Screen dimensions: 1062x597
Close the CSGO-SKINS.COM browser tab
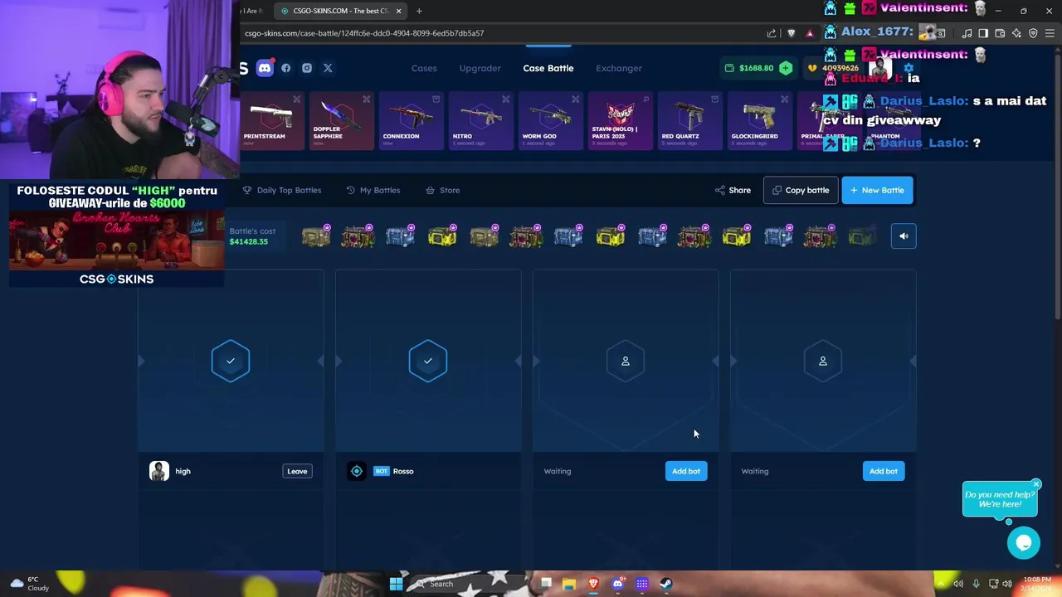coord(398,11)
